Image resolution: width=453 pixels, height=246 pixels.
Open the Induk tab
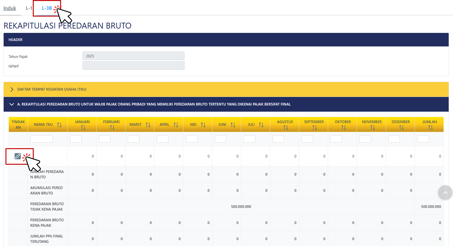10,8
